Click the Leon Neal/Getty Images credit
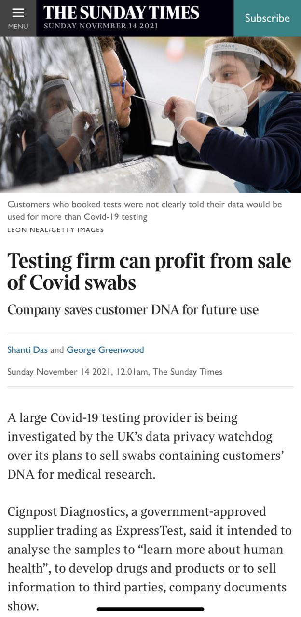 pos(55,230)
